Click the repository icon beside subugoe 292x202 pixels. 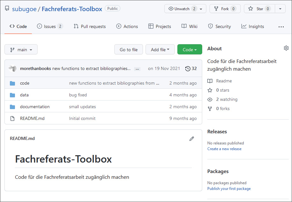click(x=7, y=9)
